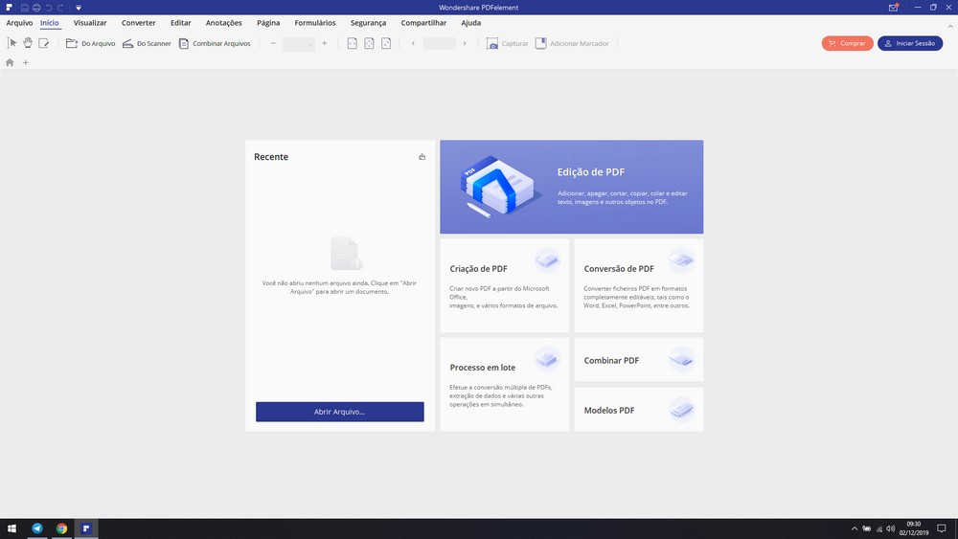
Task: Click Do Scanner toolbar button
Action: pos(147,43)
